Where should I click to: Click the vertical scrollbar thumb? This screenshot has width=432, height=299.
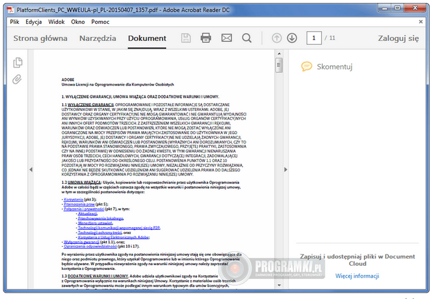279,65
